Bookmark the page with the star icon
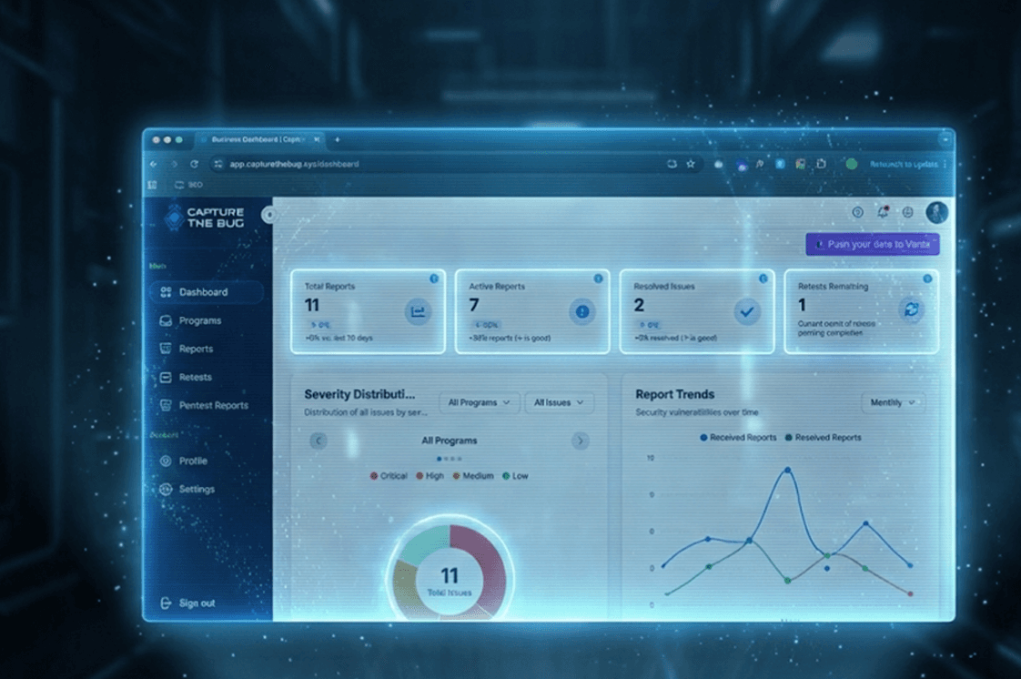Image resolution: width=1021 pixels, height=679 pixels. [x=691, y=164]
